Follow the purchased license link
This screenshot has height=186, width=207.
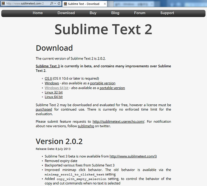[x=44, y=109]
